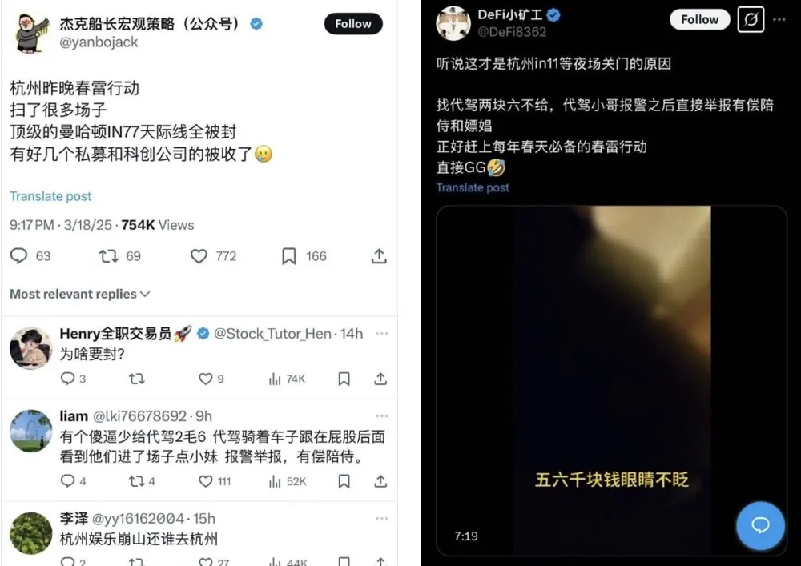The width and height of the screenshot is (801, 566).
Task: View analytics for liam's reply with 52K views
Action: (x=275, y=481)
